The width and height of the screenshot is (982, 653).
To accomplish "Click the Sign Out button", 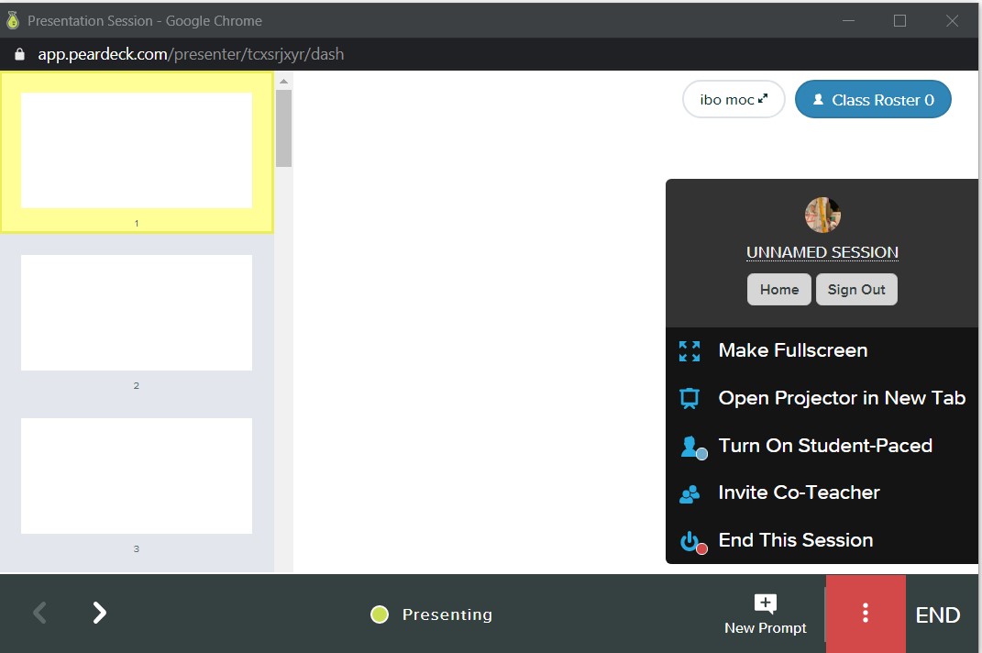I will [856, 290].
